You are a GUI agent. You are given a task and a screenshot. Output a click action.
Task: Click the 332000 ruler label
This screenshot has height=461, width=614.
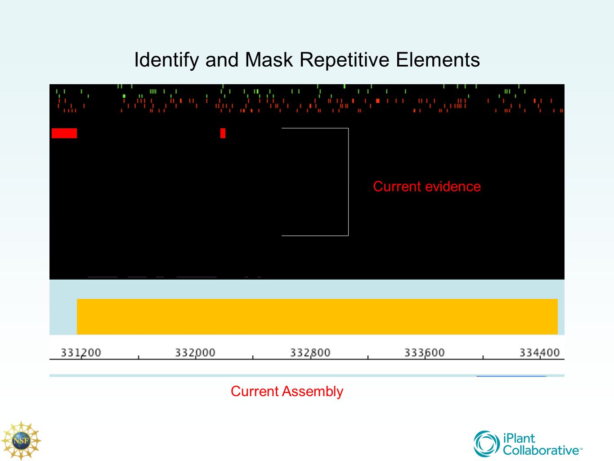[195, 353]
